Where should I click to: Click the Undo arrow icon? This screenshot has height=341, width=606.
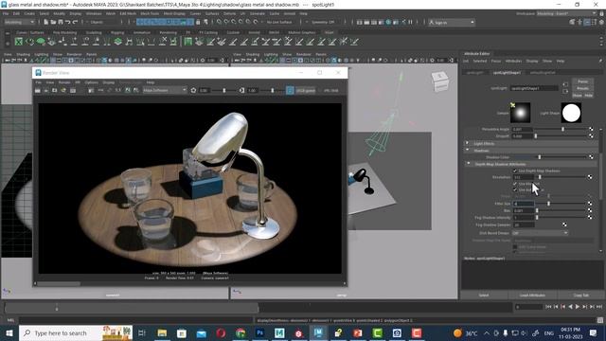68,22
